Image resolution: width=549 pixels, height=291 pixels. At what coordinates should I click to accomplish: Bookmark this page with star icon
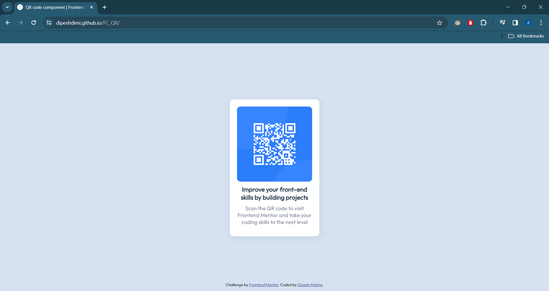pos(440,23)
